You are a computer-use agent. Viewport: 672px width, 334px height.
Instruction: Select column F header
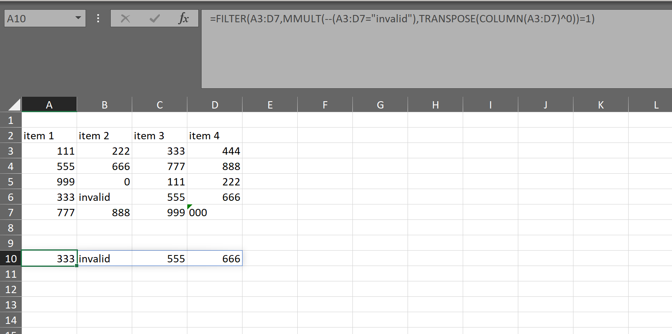click(325, 104)
